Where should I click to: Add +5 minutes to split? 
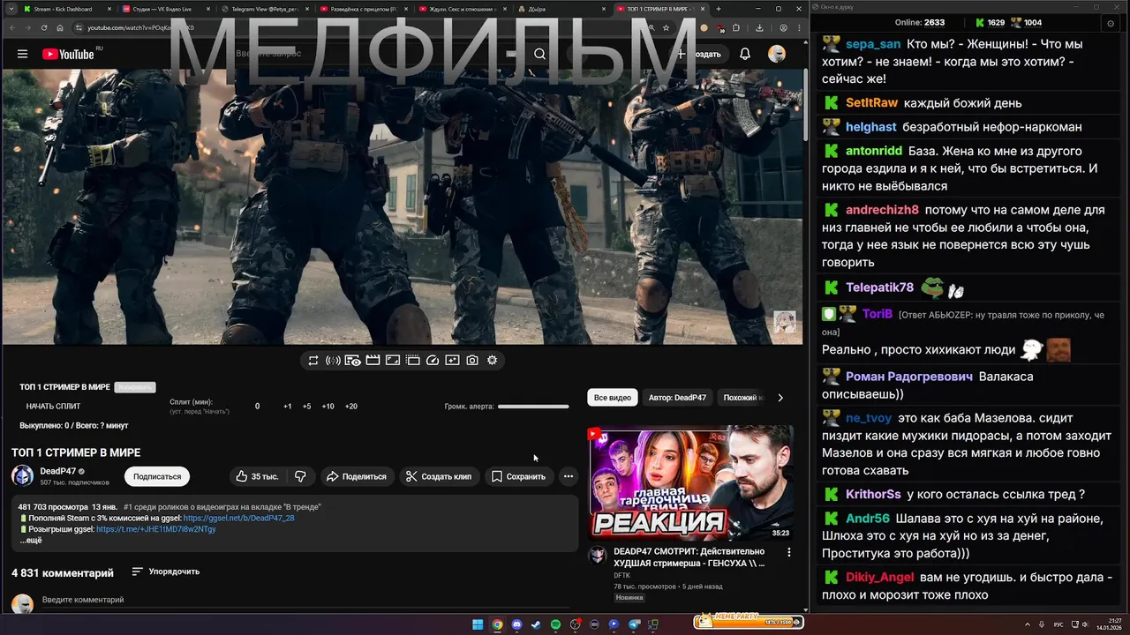306,407
